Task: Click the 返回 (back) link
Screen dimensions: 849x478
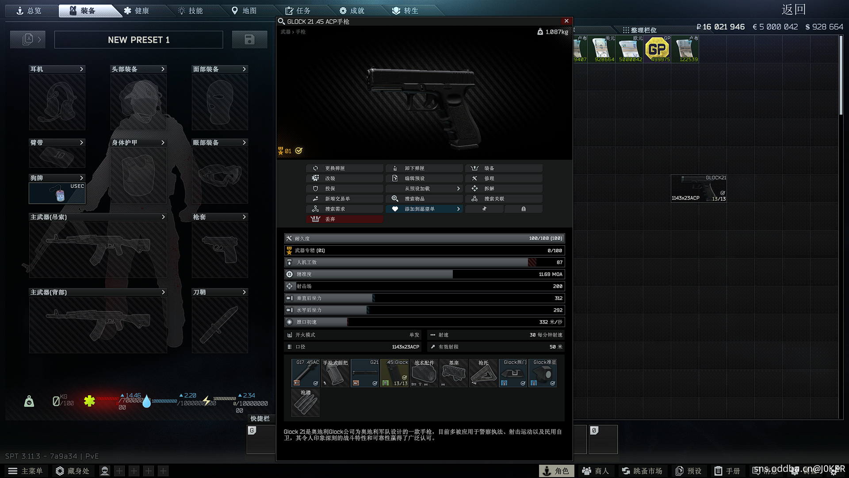Action: click(x=793, y=10)
